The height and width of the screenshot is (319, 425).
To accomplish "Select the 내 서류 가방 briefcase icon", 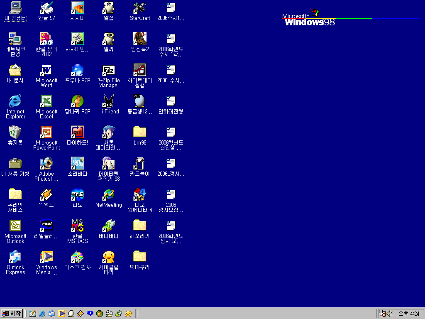I will pyautogui.click(x=15, y=167).
